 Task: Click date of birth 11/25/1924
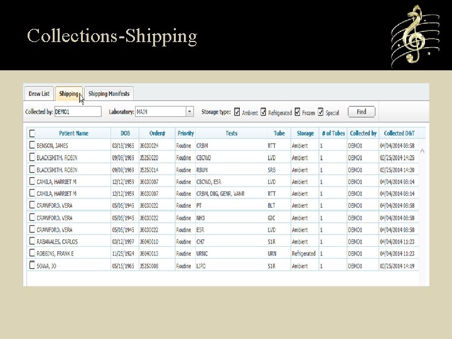pos(123,254)
